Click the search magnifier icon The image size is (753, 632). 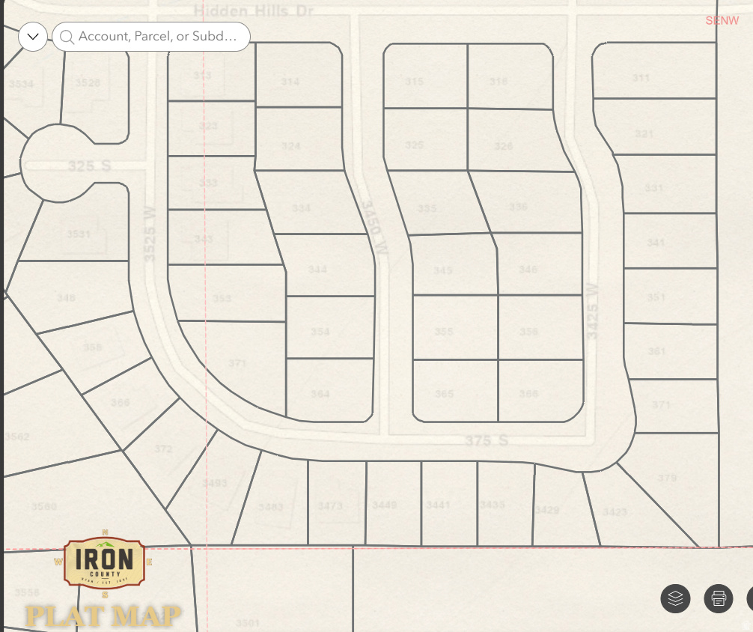pyautogui.click(x=67, y=37)
